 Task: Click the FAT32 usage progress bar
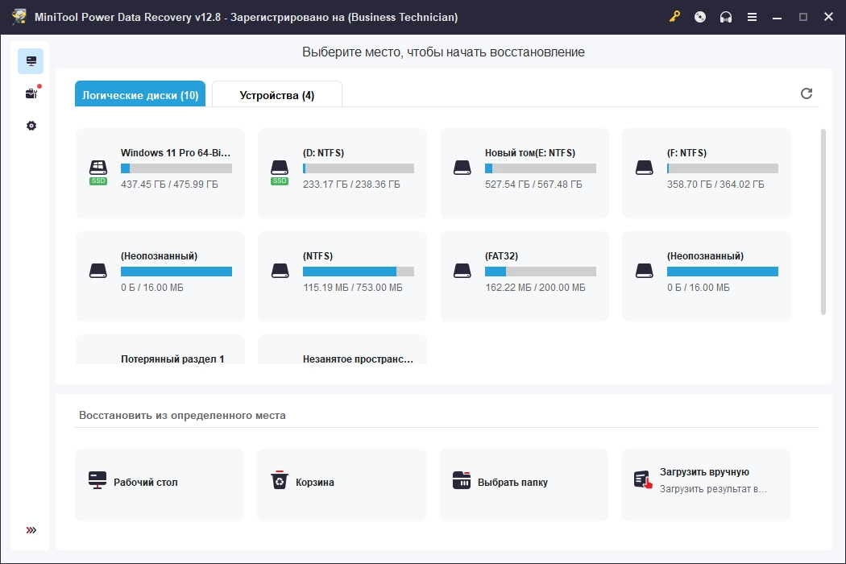click(541, 272)
